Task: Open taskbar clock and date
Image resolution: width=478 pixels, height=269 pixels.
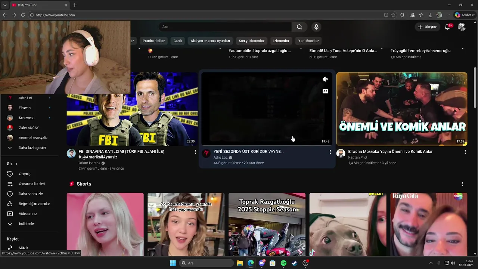Action: pyautogui.click(x=466, y=263)
